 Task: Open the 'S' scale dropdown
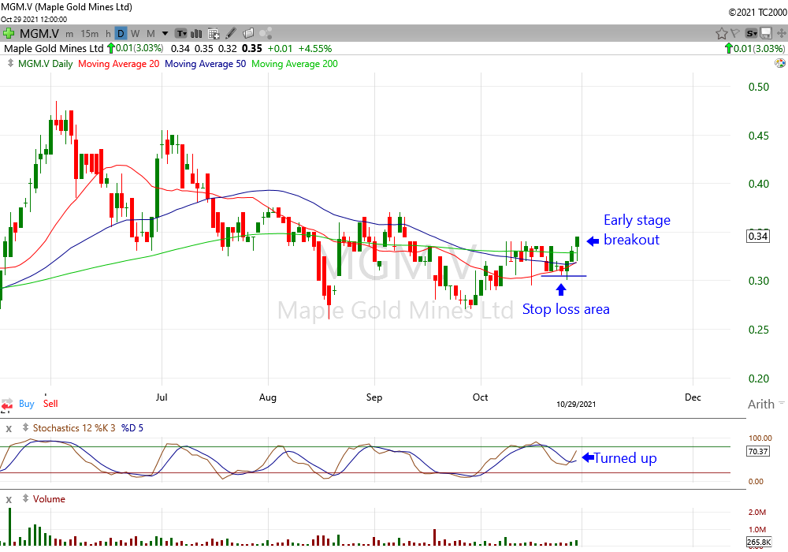[751, 34]
